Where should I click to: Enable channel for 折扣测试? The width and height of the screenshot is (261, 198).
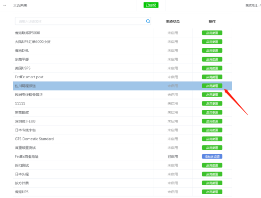pyautogui.click(x=212, y=165)
